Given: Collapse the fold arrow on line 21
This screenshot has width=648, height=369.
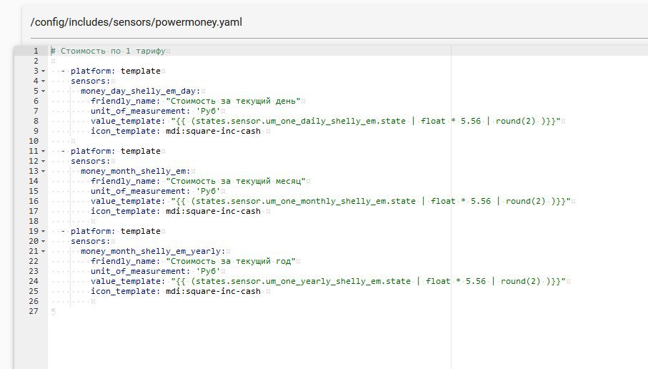Looking at the screenshot, I should pyautogui.click(x=43, y=252).
